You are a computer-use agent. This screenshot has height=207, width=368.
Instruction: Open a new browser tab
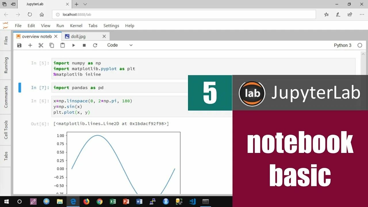point(76,4)
